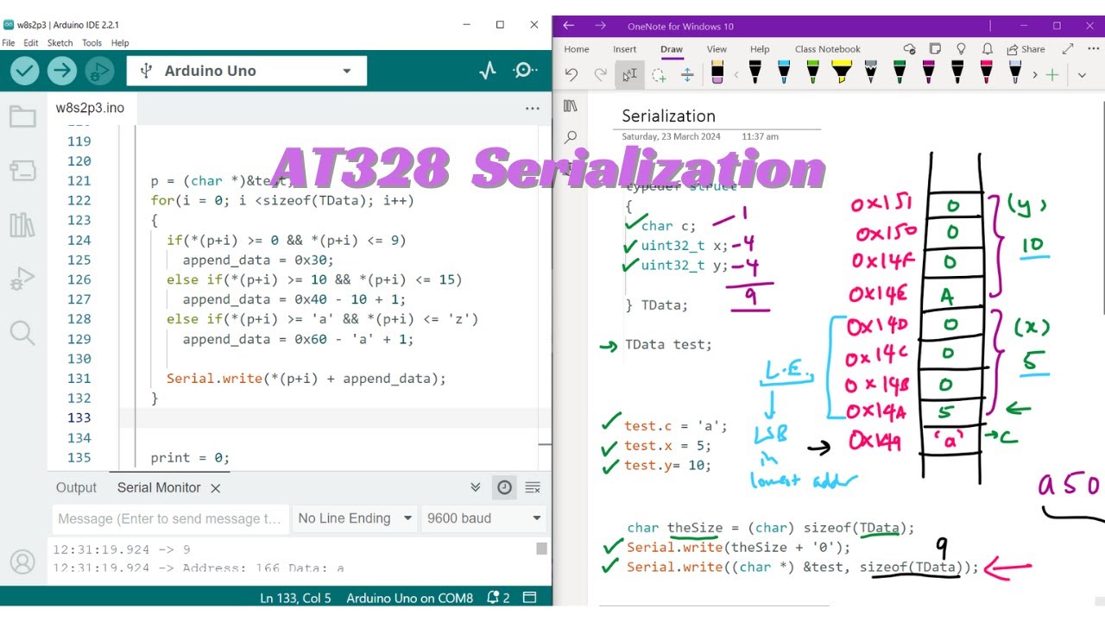
Task: Click Arduino Uno on COM8 status text
Action: point(410,598)
